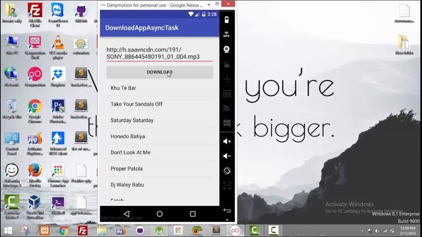
Task: Decrease the emulator volume
Action: coord(227,156)
